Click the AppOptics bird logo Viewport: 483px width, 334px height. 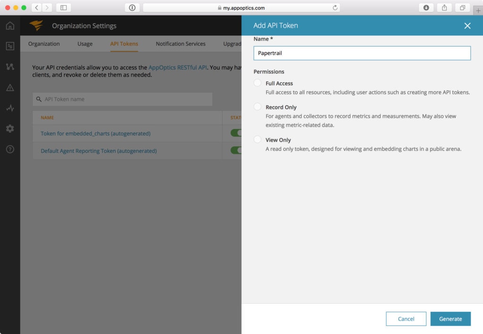[36, 26]
